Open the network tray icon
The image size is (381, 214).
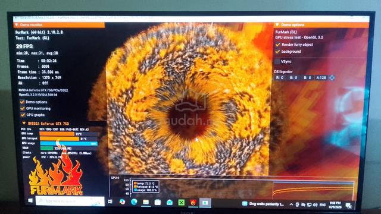click(310, 205)
